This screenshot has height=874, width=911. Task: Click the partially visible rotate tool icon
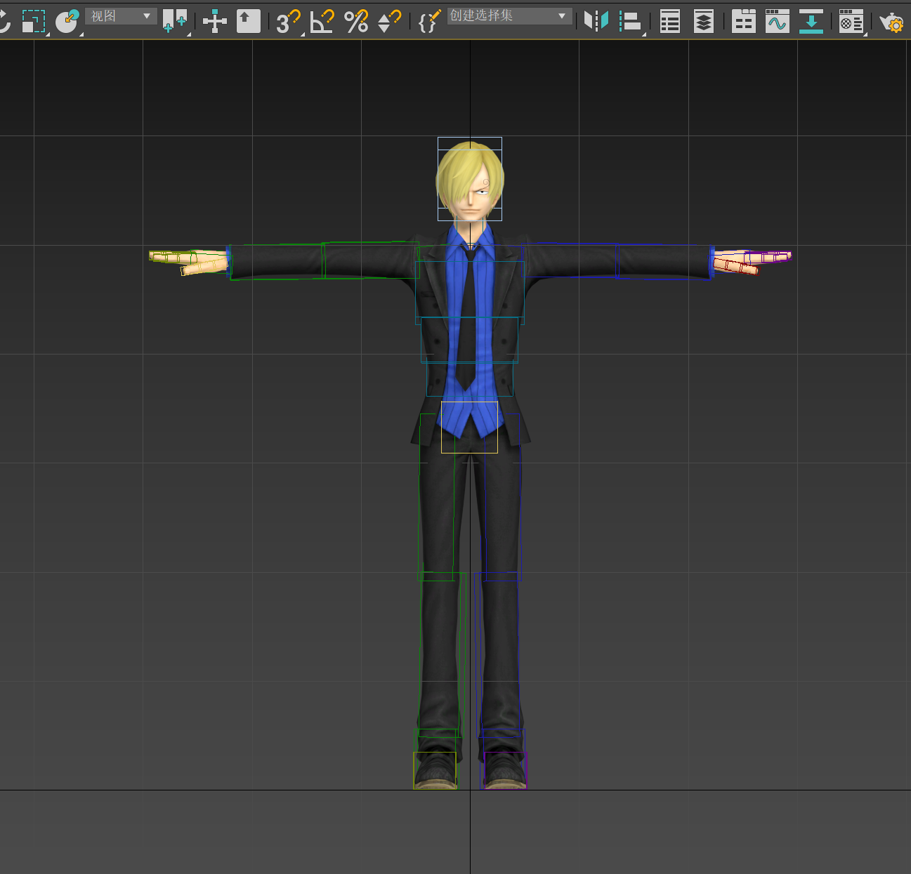coord(4,21)
